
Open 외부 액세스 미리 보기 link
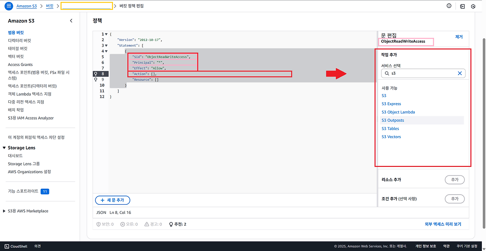443,224
